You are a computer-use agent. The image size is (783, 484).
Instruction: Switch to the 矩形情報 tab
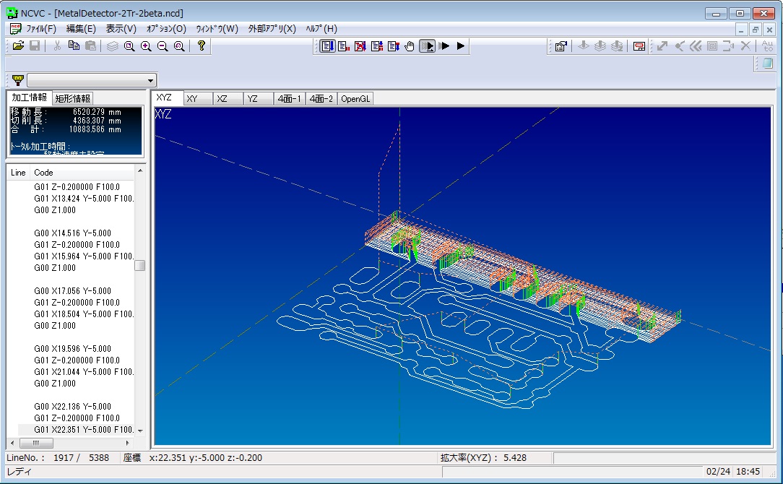(73, 99)
